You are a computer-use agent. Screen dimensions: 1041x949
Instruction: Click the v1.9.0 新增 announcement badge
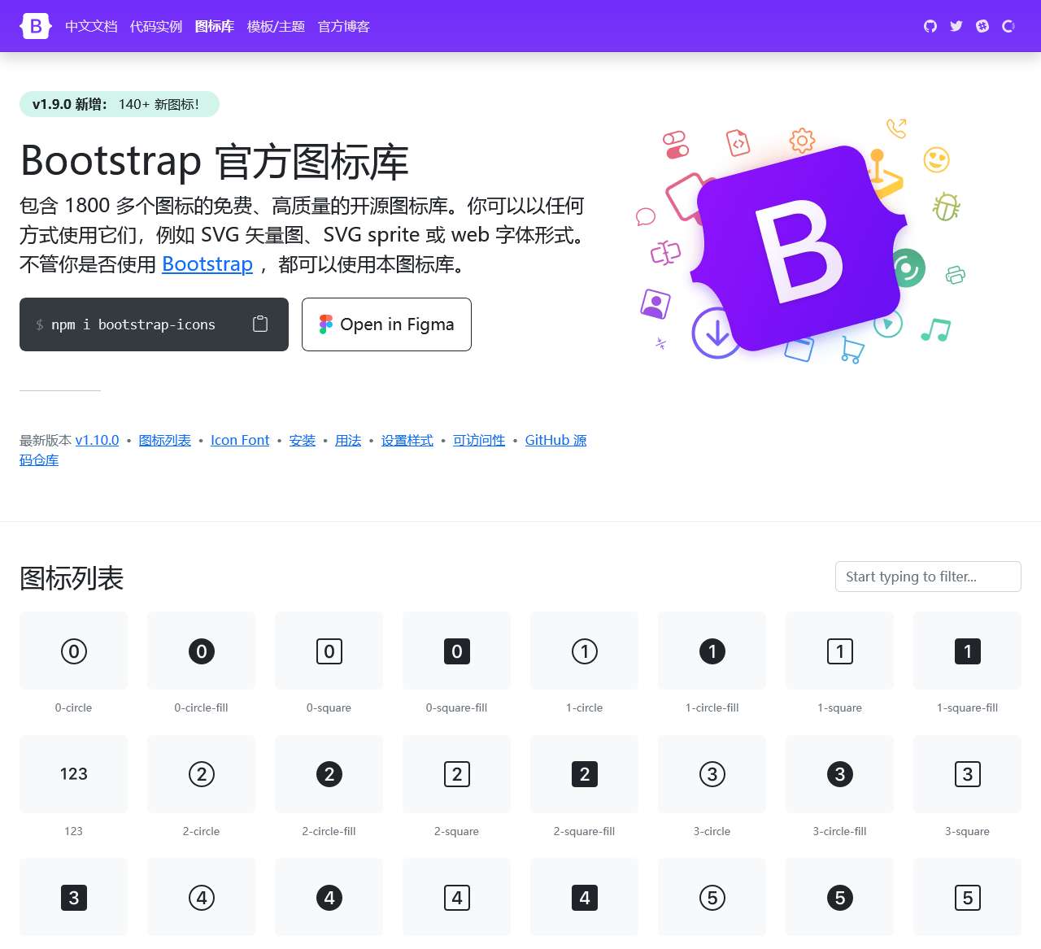(x=120, y=104)
